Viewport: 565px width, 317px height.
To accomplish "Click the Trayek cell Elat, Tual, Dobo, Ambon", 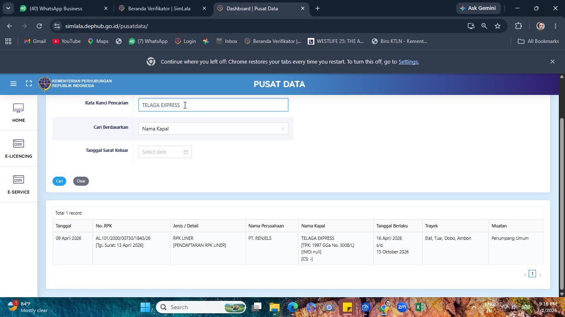I will pos(455,248).
